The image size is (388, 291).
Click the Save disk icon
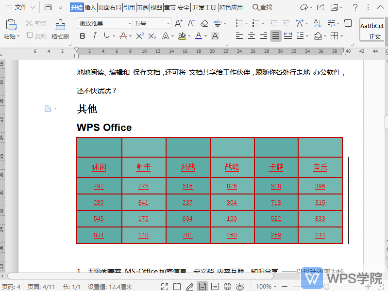pos(48,7)
